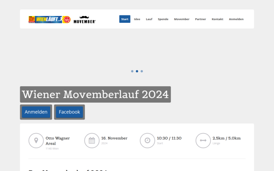Click the Wien Läuft logo
Viewport: 274px width, 171px height.
49,20
